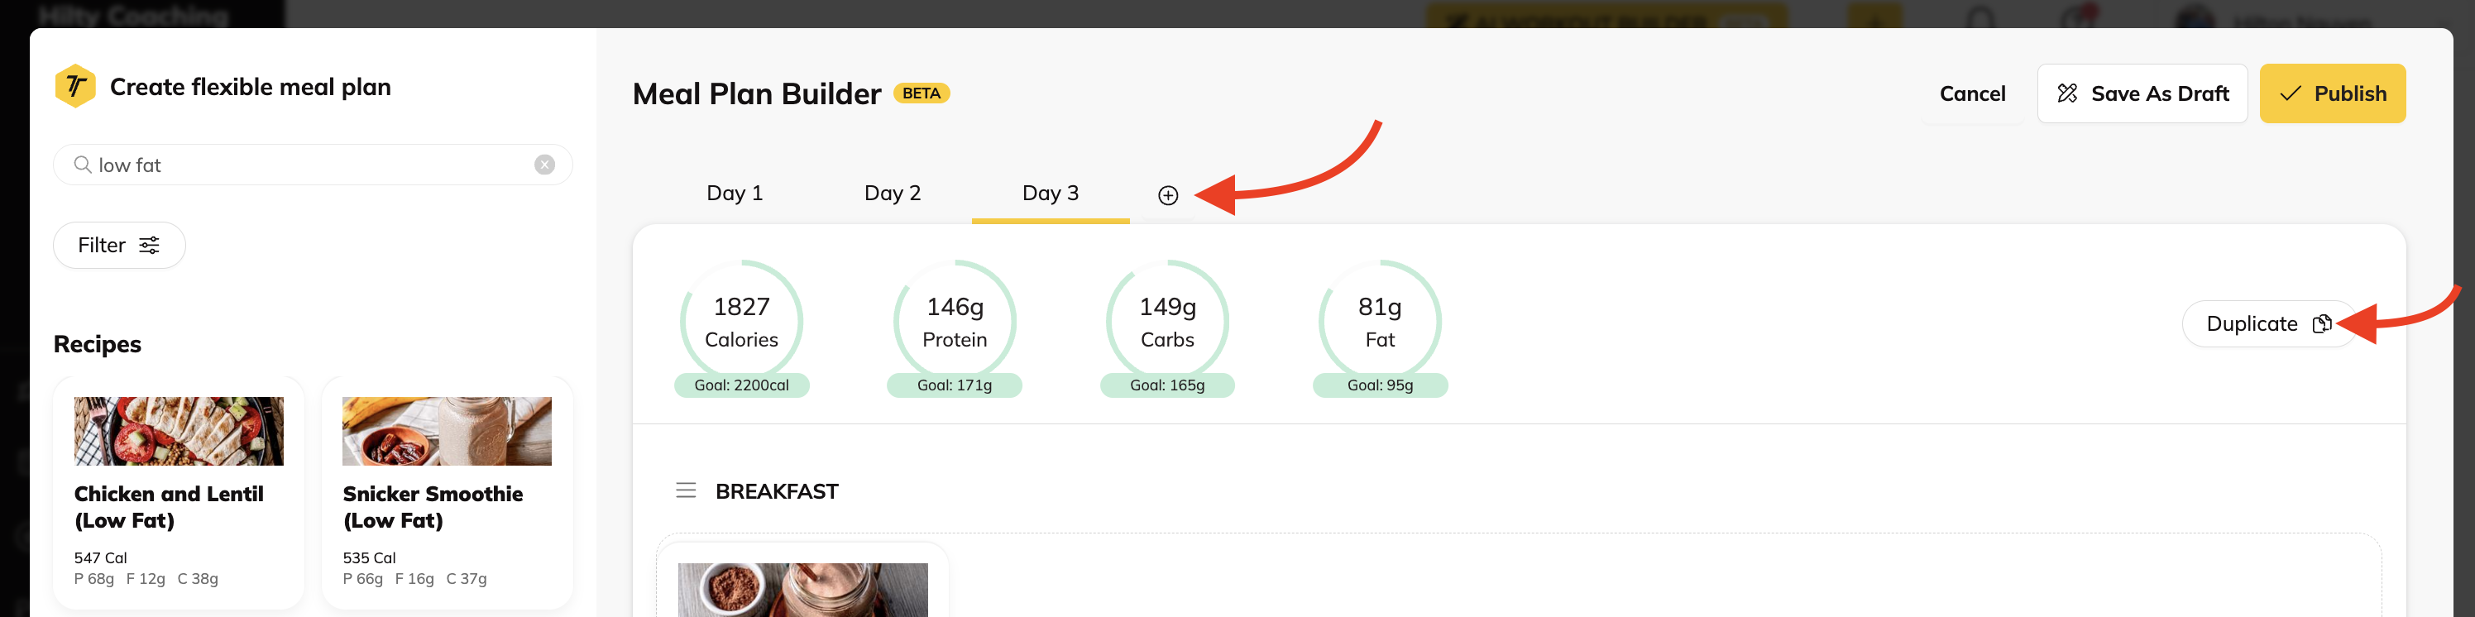Image resolution: width=2475 pixels, height=617 pixels.
Task: Click the yellow Trainerize logo icon
Action: point(75,87)
